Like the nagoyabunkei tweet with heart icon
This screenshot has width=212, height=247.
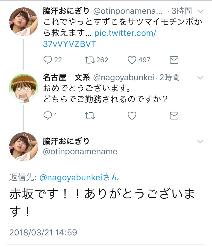132,116
